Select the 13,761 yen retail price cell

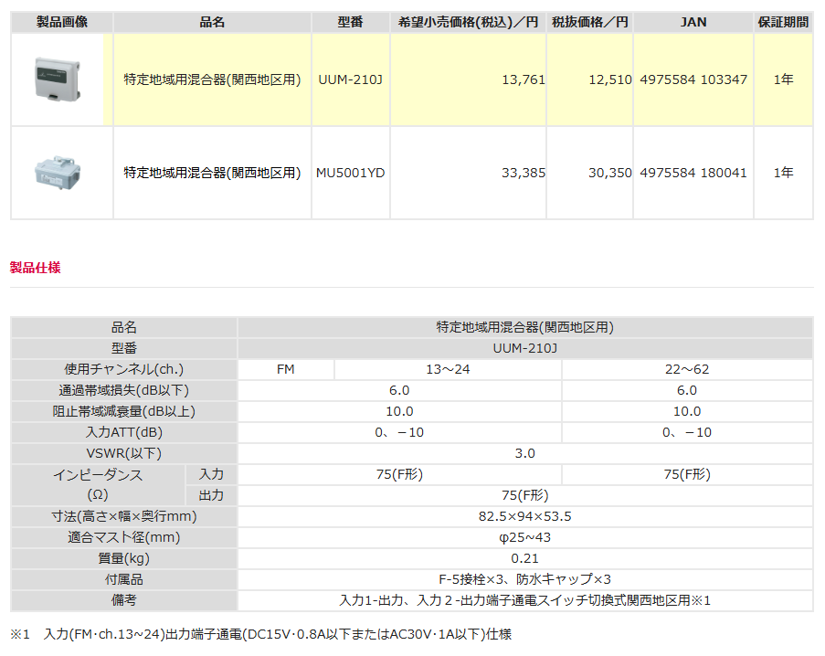pos(523,79)
